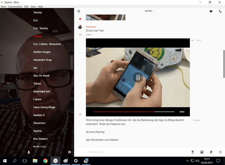Screen dimensions: 225x165
Task: Open the Paint app from the taskbar
Action: click(x=66, y=161)
